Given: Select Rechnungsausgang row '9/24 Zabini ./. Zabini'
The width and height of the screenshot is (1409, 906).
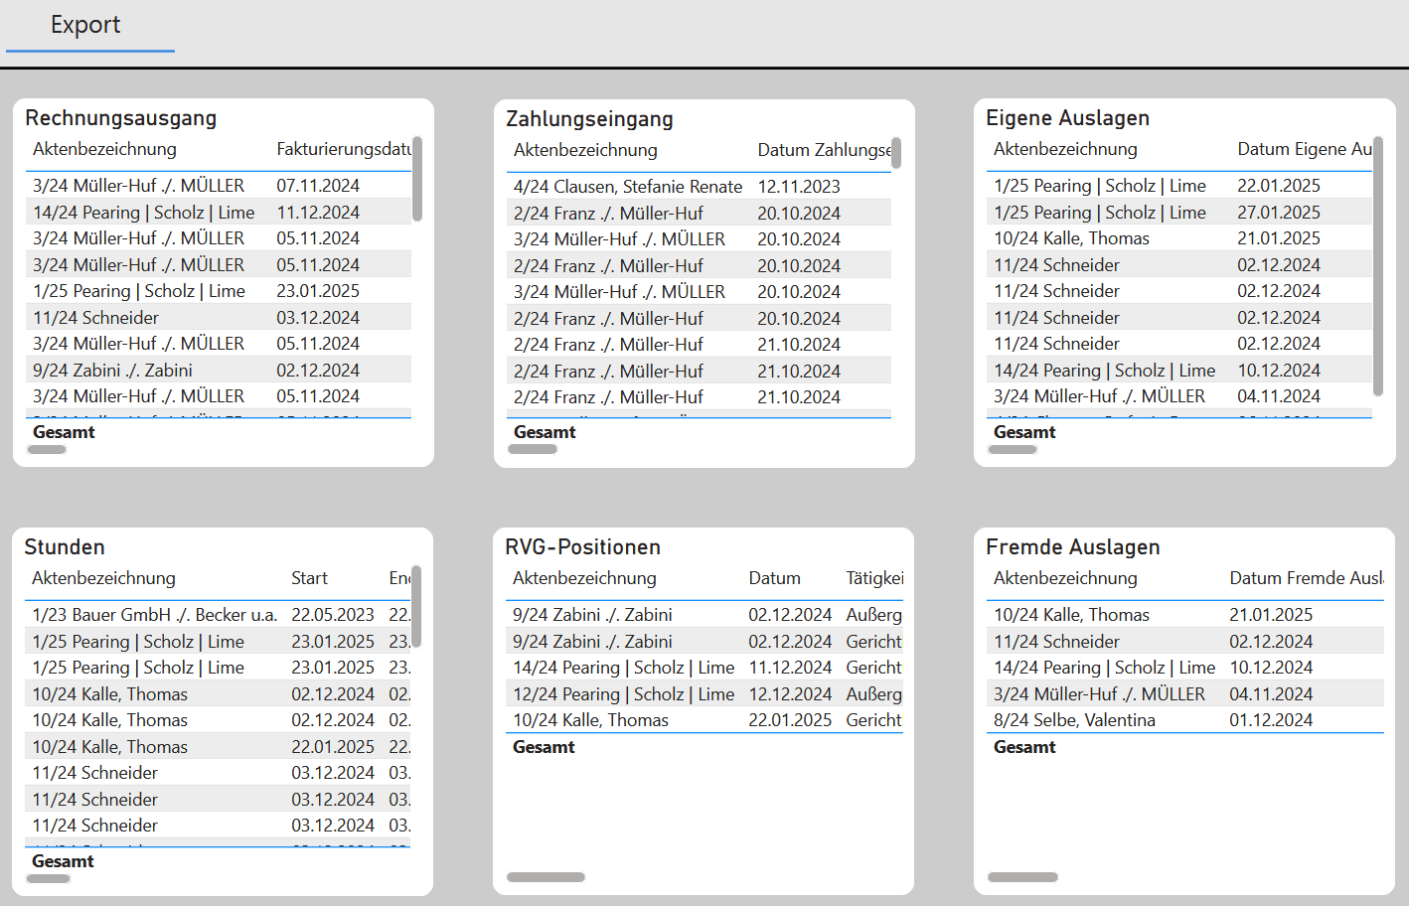Looking at the screenshot, I should [x=219, y=371].
